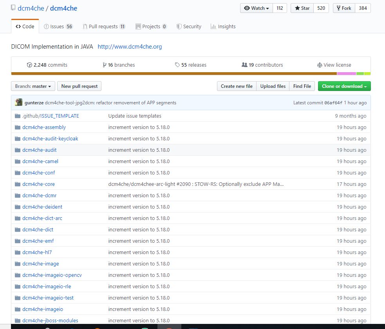View the 19 contributors
Image resolution: width=385 pixels, height=329 pixels.
point(262,65)
